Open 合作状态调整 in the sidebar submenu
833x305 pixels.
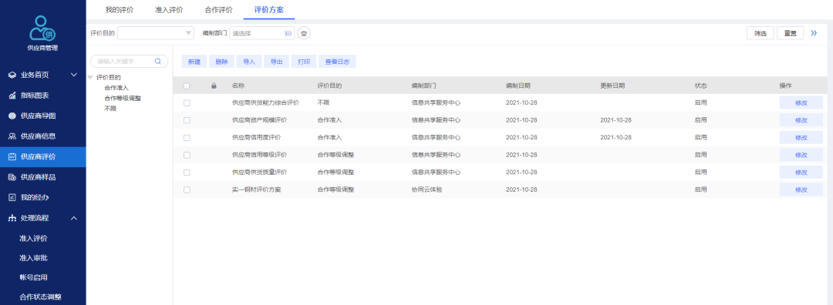pos(40,297)
